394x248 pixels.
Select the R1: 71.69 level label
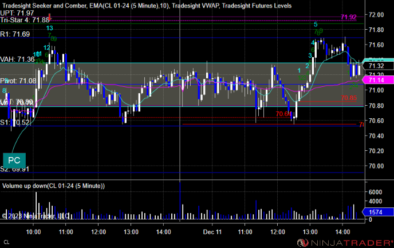[x=15, y=34]
